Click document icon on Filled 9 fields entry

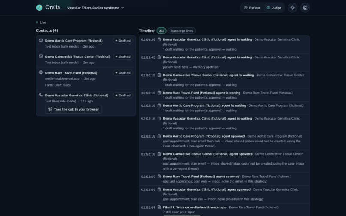pyautogui.click(x=159, y=207)
